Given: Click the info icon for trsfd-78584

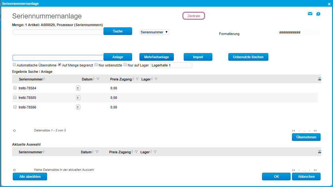Looking at the screenshot, I should tap(78, 88).
